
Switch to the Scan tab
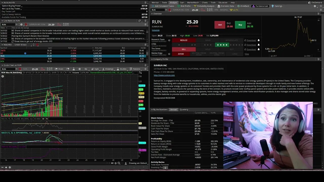(182, 3)
